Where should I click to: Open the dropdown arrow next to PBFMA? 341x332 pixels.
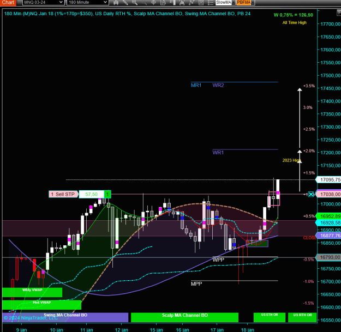click(x=253, y=2)
